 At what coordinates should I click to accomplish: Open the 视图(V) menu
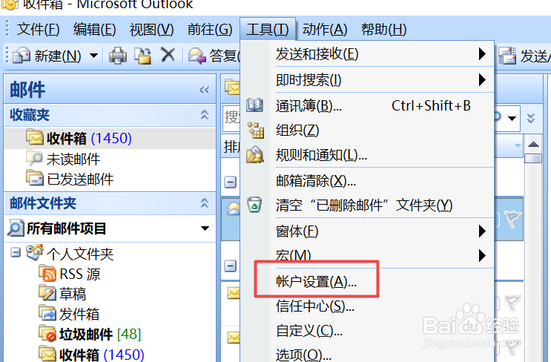point(151,29)
